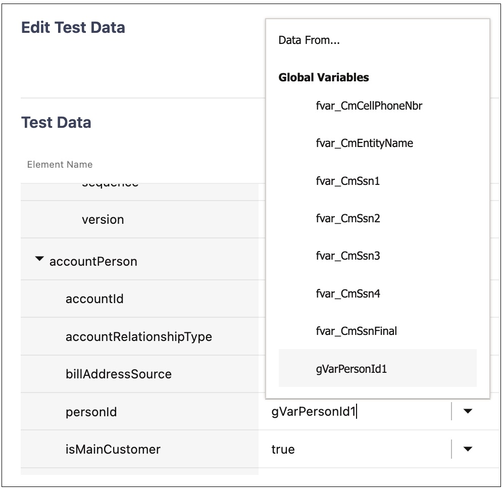Click the Element Name column header
The height and width of the screenshot is (489, 503).
coord(60,165)
